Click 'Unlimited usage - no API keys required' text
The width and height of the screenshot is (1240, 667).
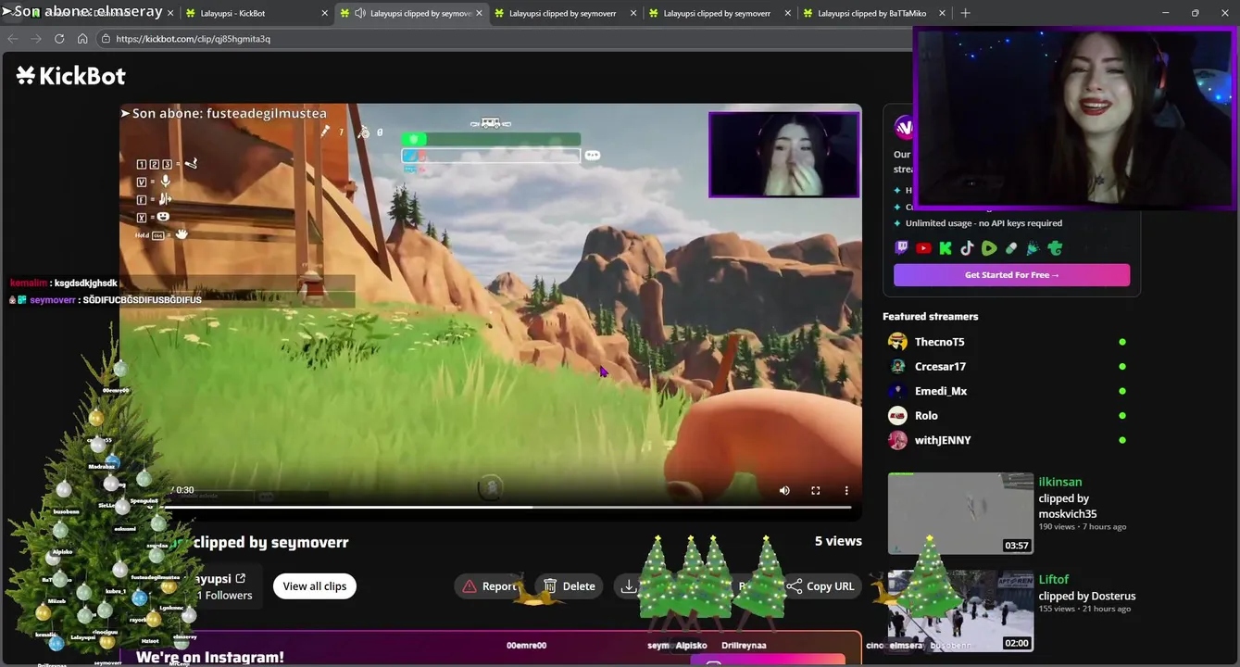[x=983, y=223]
